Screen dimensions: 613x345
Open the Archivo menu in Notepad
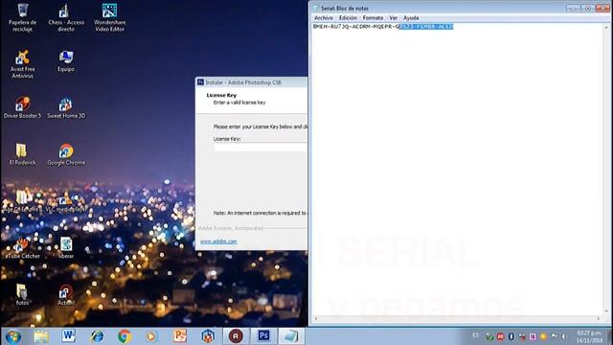point(324,18)
